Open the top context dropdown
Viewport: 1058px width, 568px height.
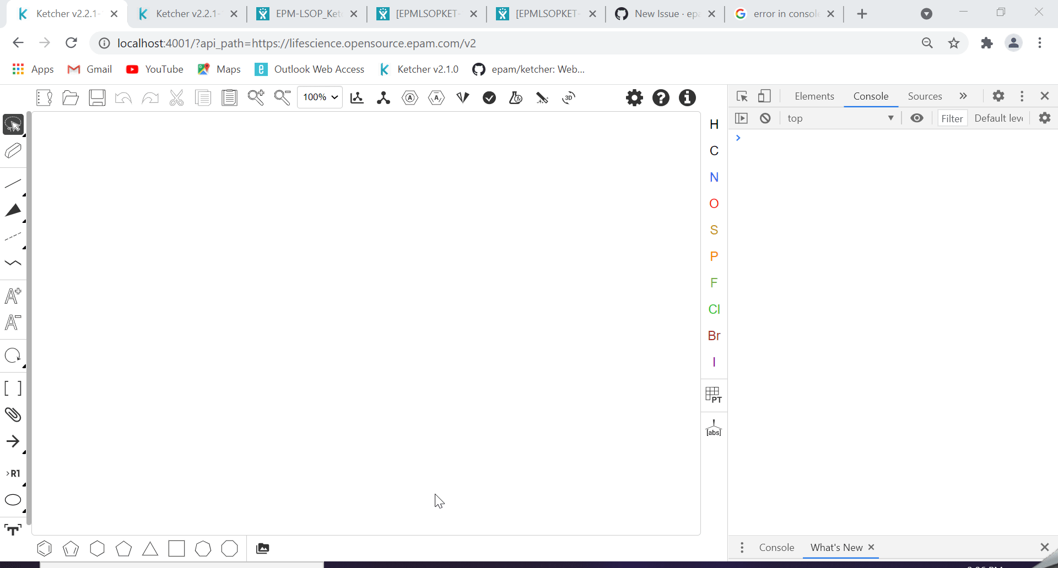tap(840, 118)
